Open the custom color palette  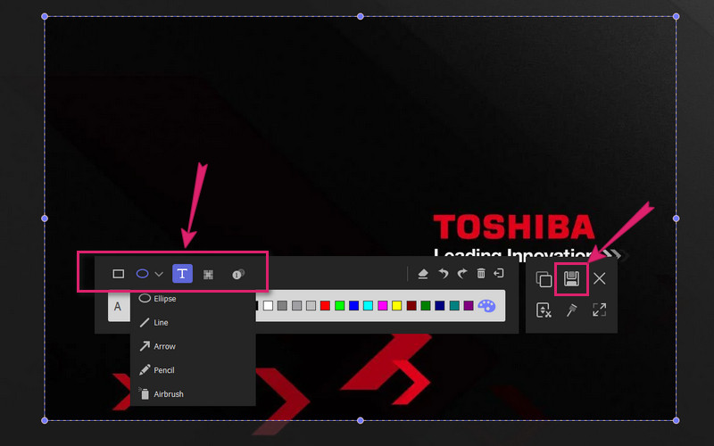click(x=486, y=306)
